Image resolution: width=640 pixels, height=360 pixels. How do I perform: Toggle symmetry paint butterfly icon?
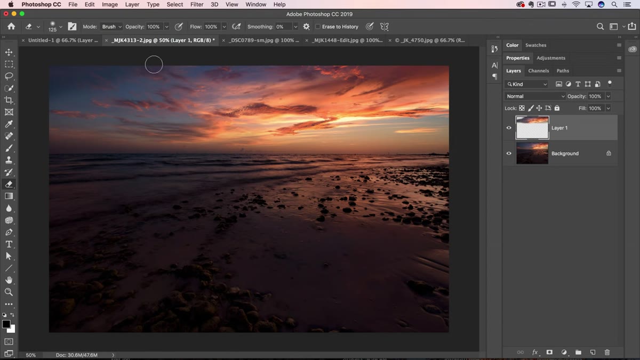point(384,27)
